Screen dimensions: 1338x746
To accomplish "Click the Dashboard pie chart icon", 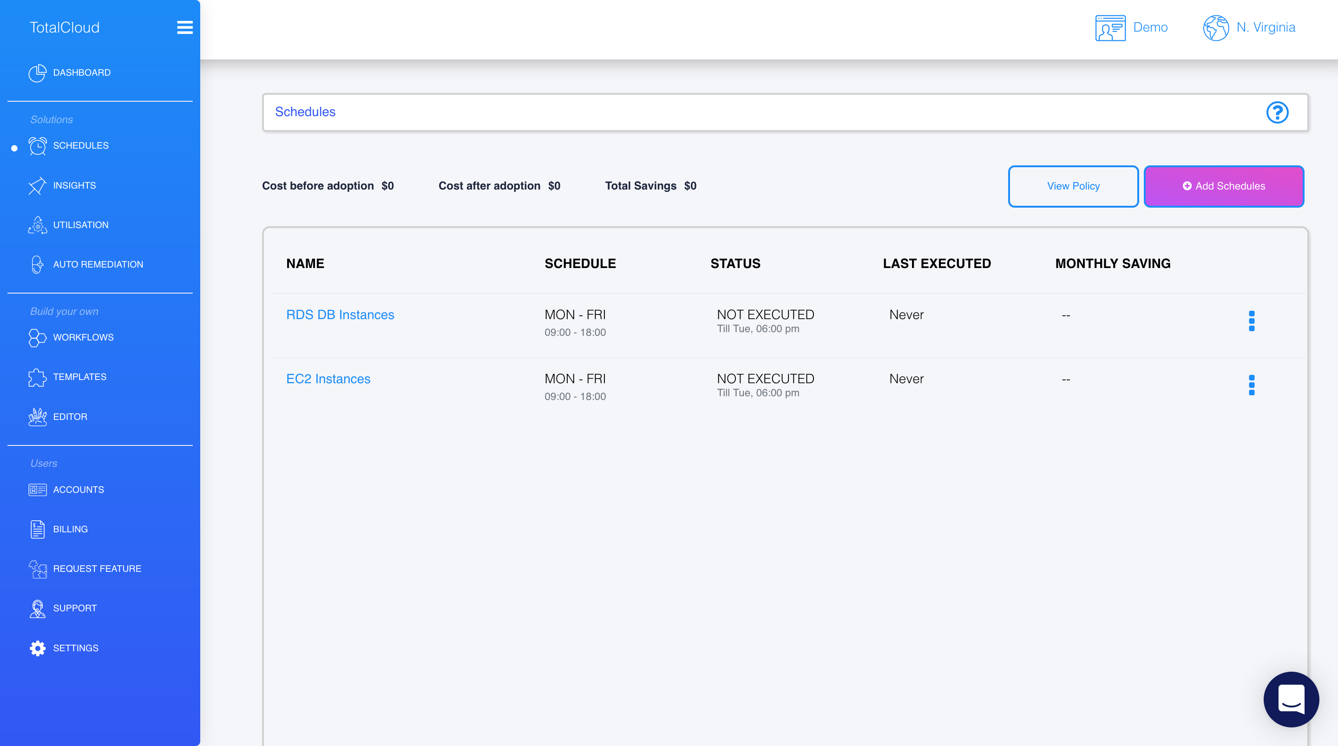I will (x=37, y=73).
